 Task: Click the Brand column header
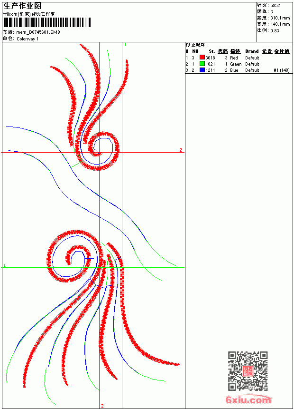point(252,51)
